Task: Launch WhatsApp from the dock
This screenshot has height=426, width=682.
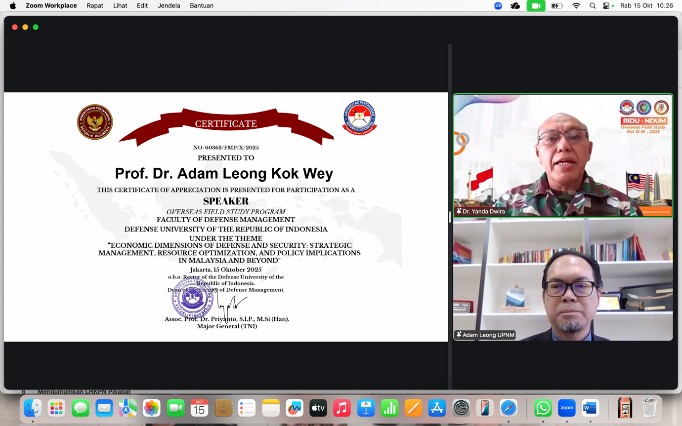Action: 543,408
